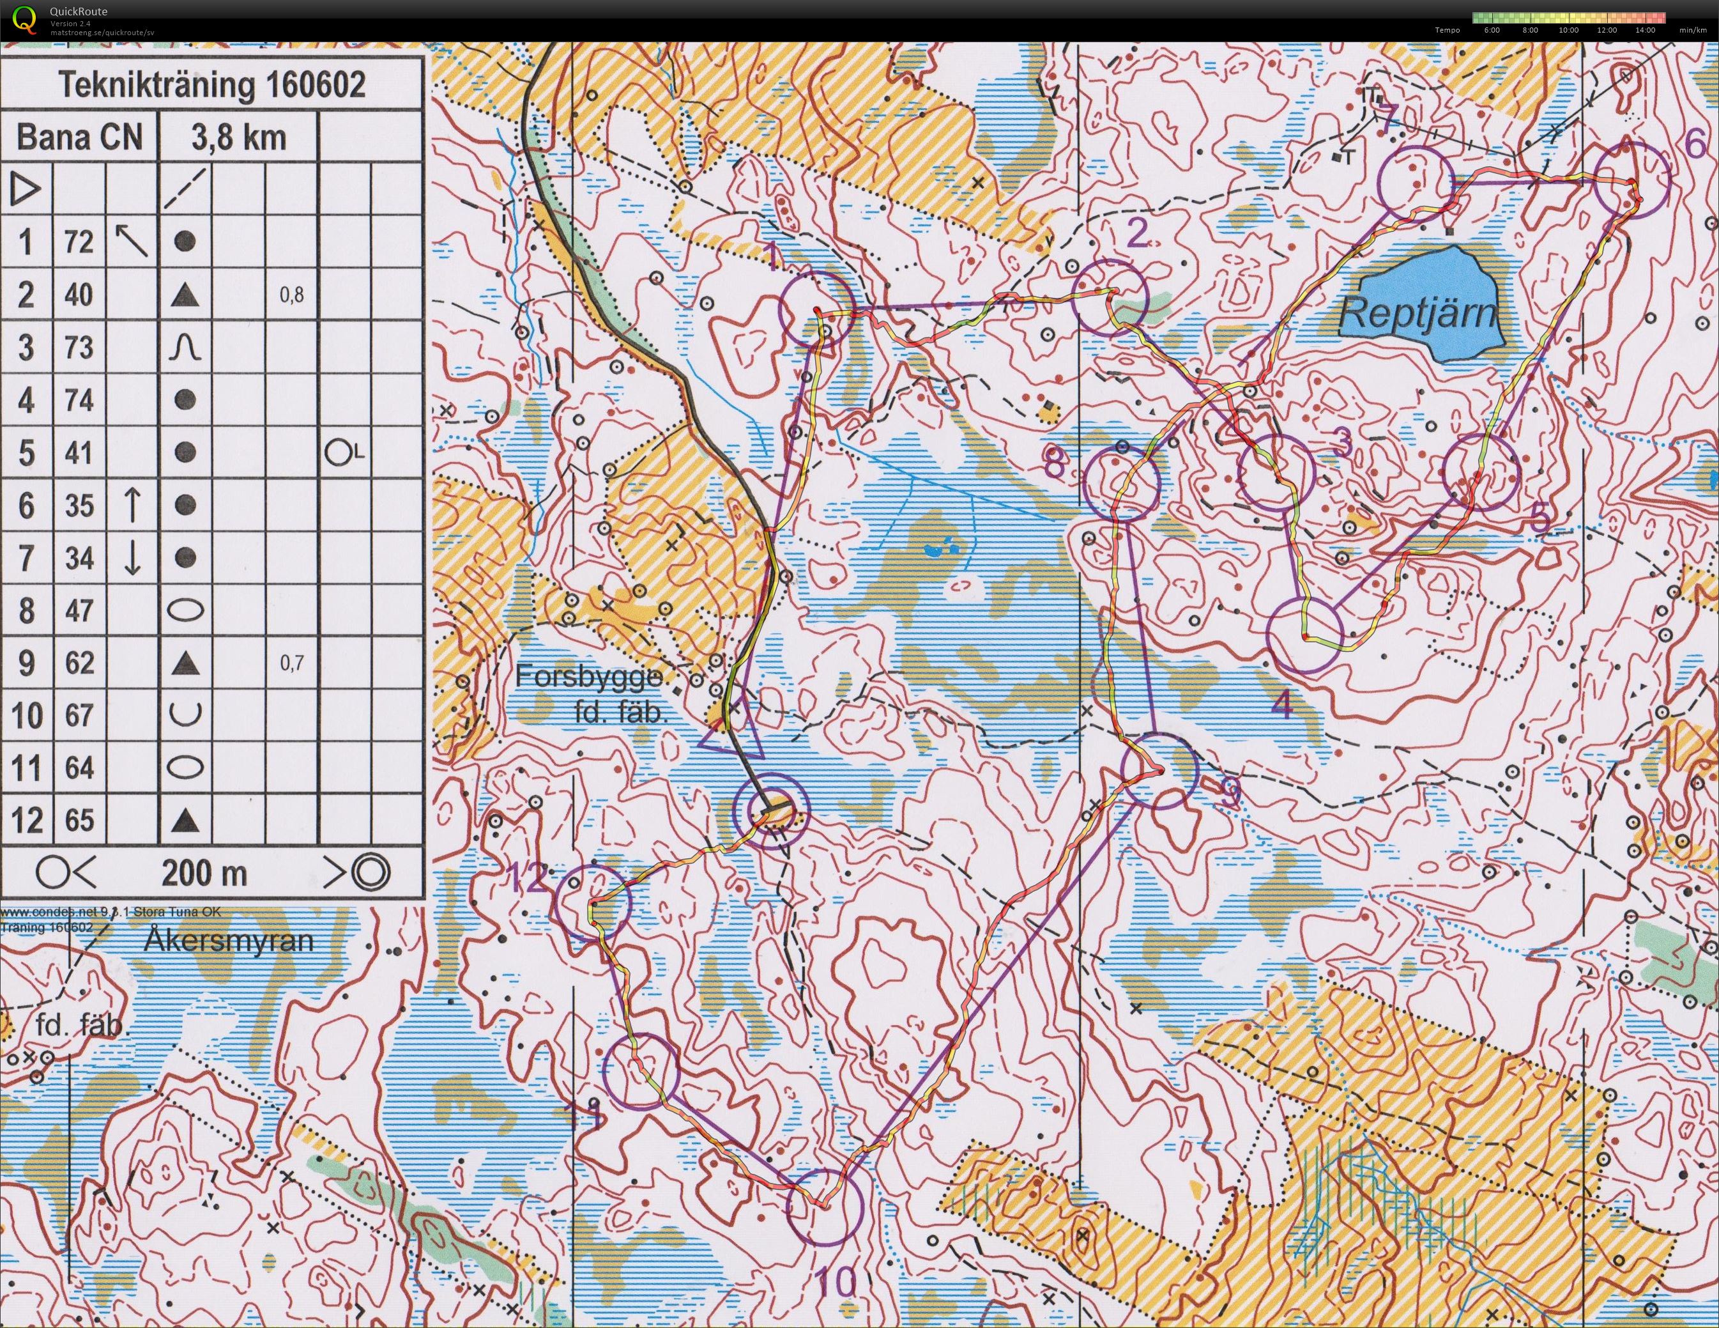Select the 6:00 tempo scale label
The image size is (1719, 1328).
click(x=1492, y=30)
